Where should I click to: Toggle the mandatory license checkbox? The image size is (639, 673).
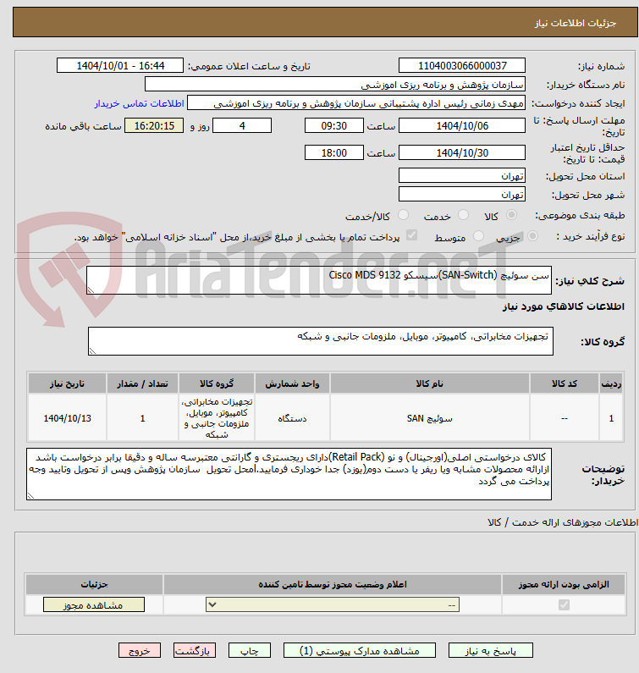564,604
